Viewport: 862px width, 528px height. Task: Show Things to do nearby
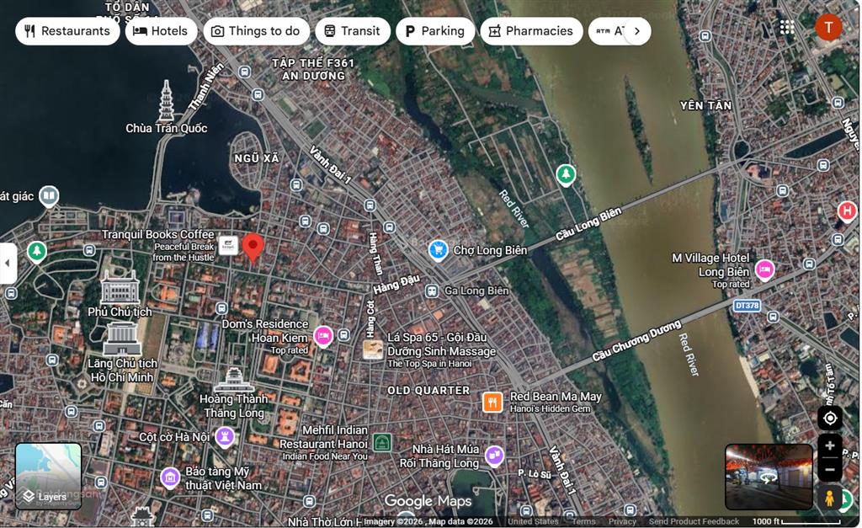pyautogui.click(x=256, y=31)
